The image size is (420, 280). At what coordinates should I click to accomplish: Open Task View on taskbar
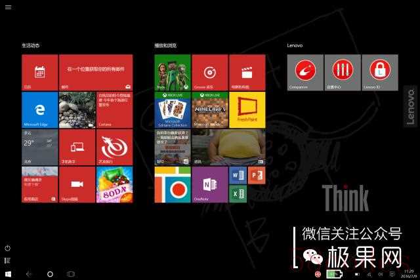pyautogui.click(x=71, y=274)
